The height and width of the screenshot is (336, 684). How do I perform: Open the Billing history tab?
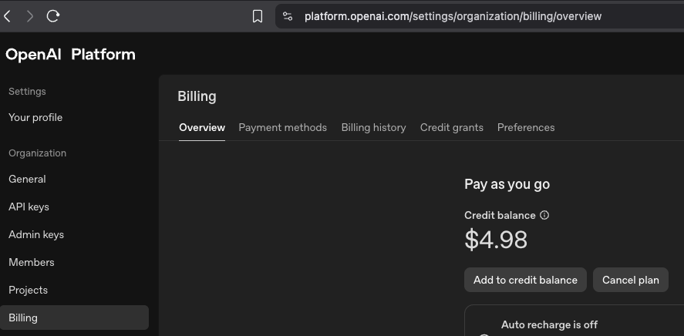click(x=373, y=128)
